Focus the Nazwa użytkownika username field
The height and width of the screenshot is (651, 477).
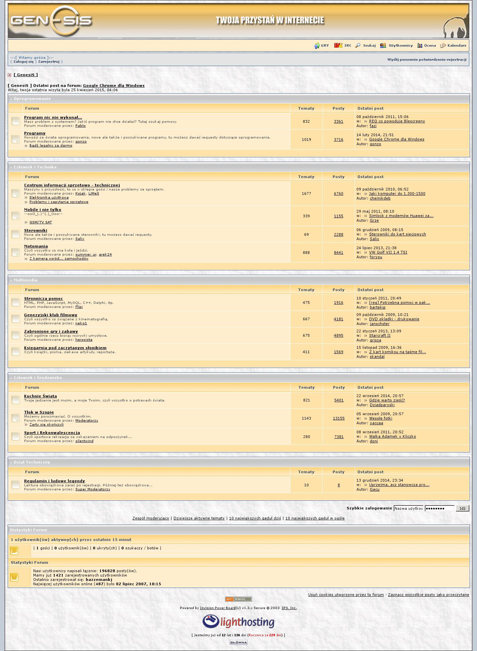pos(408,508)
